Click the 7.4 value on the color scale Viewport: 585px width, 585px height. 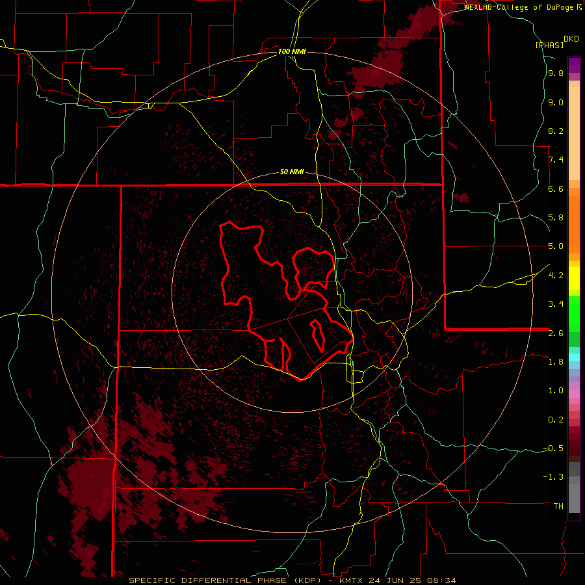point(556,160)
